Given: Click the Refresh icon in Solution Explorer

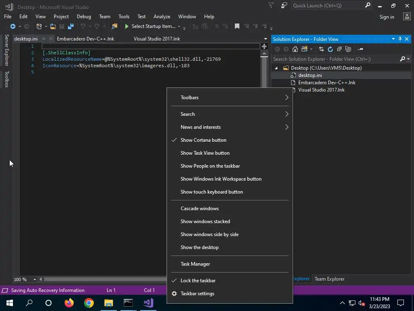Looking at the screenshot, I should pos(330,49).
